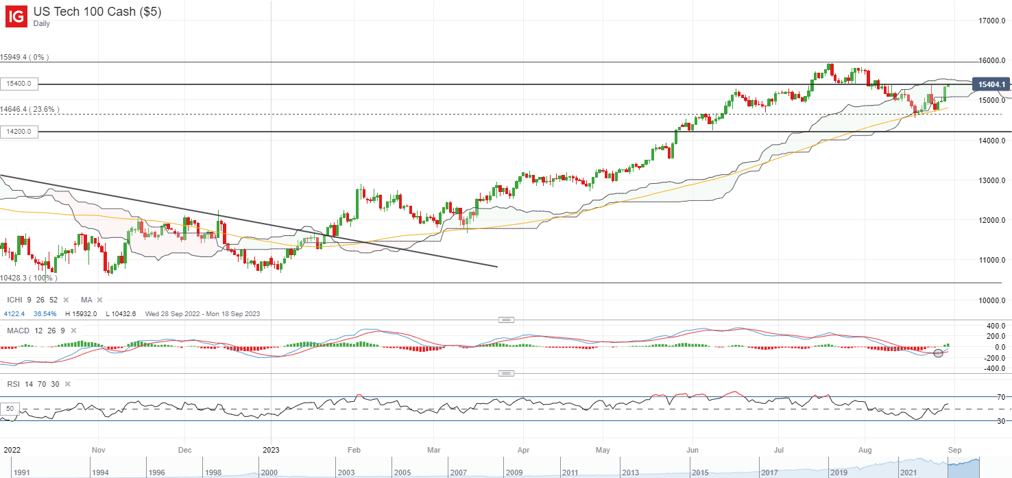
Task: Jump to 2021 in the history navigator
Action: (x=908, y=473)
